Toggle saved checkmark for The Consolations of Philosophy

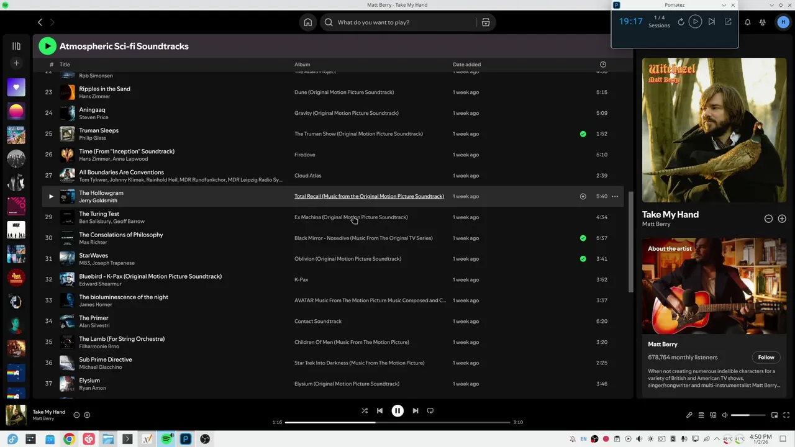point(583,238)
